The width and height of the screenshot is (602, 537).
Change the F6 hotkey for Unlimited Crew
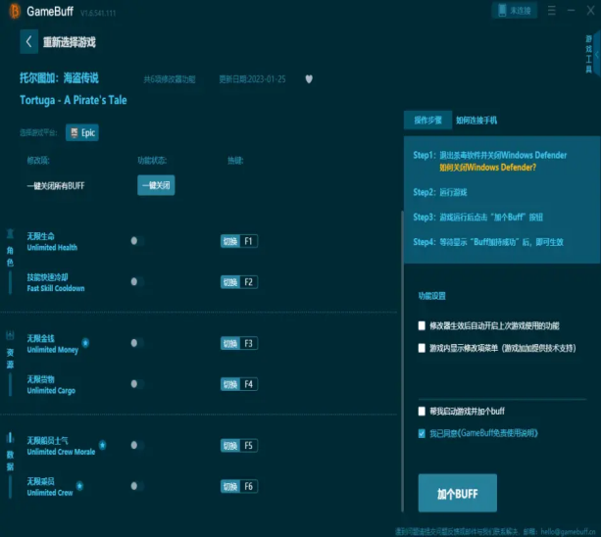click(239, 486)
